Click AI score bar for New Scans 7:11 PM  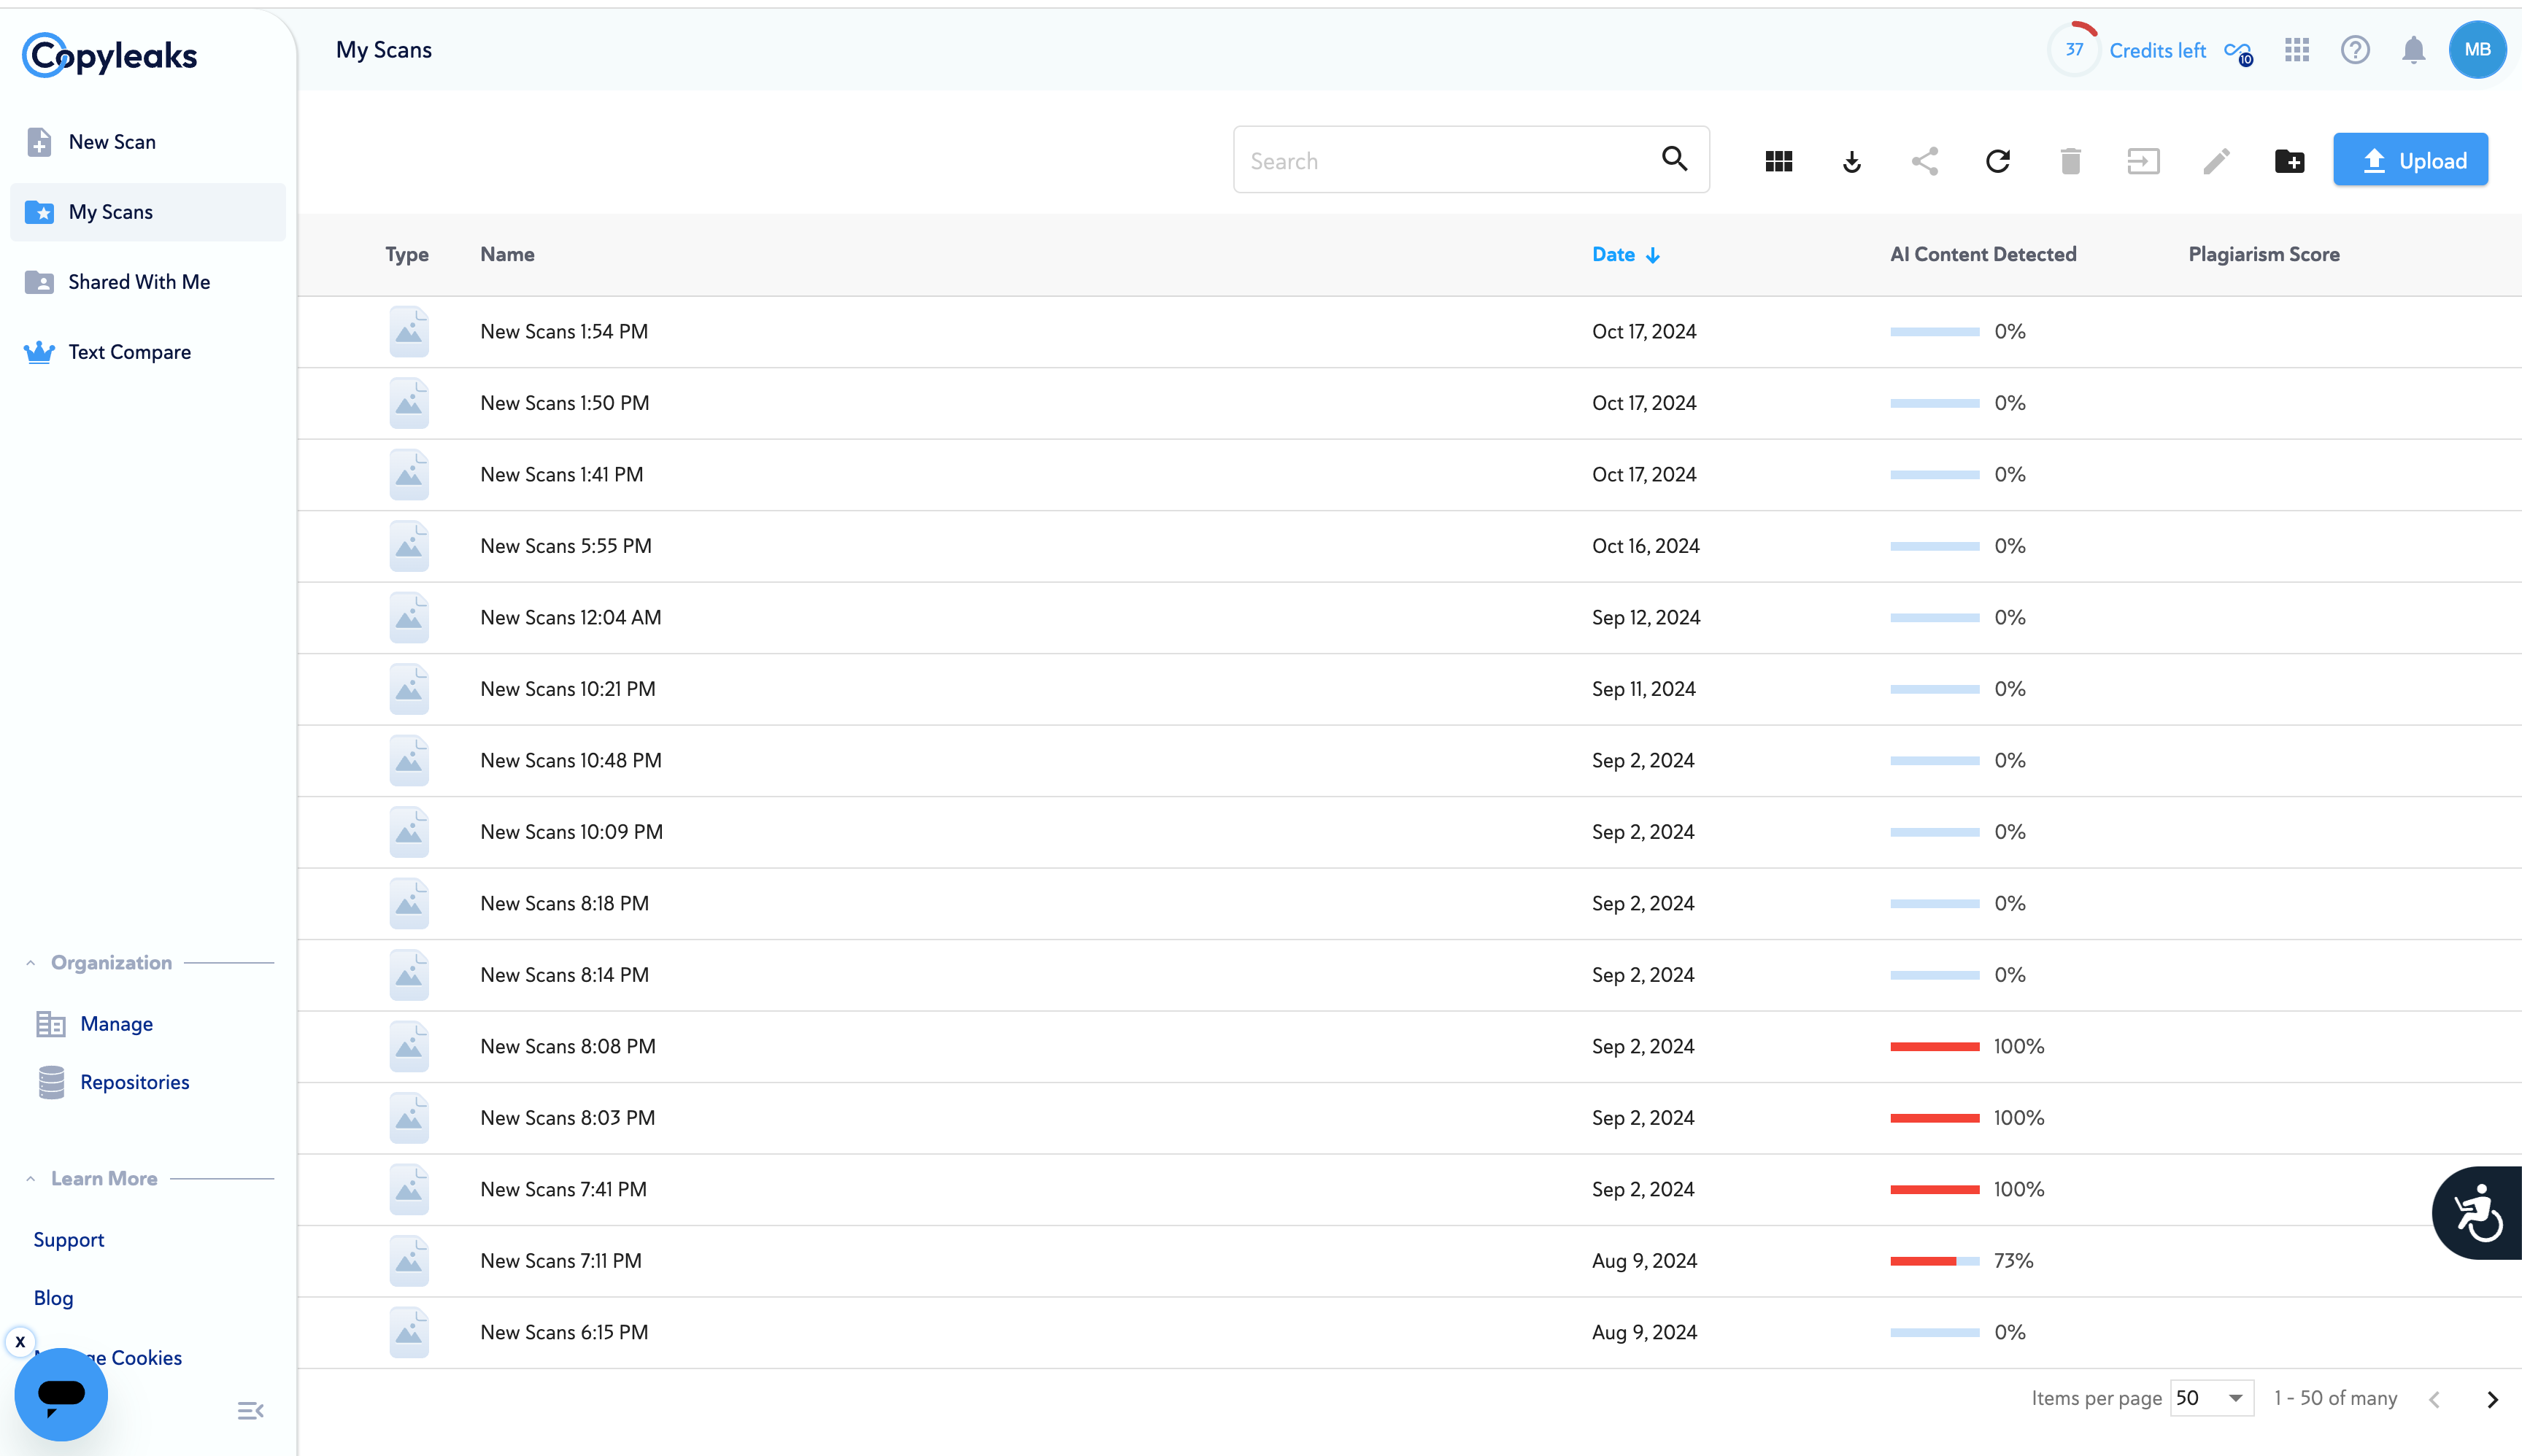click(1934, 1261)
